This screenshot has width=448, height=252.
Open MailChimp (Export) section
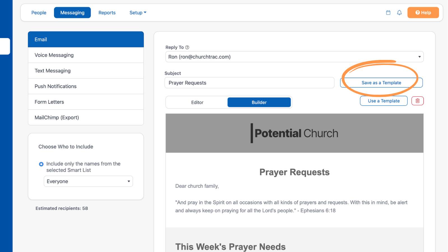86,118
